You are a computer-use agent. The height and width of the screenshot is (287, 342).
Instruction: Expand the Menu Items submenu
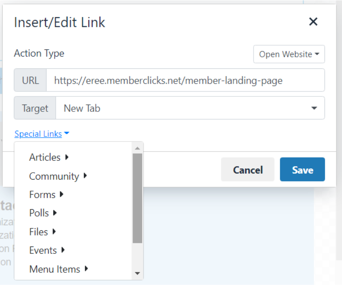pyautogui.click(x=55, y=269)
